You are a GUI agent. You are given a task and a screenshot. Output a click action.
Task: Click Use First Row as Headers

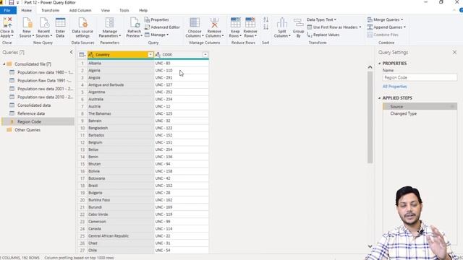pyautogui.click(x=334, y=27)
